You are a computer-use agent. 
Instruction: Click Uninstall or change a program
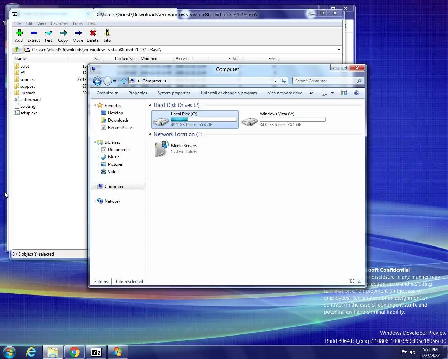[229, 93]
